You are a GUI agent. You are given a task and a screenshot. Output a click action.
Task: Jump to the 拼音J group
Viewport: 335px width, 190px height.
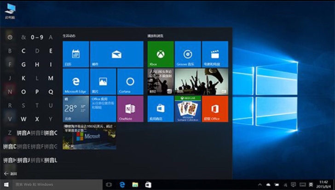(23, 160)
